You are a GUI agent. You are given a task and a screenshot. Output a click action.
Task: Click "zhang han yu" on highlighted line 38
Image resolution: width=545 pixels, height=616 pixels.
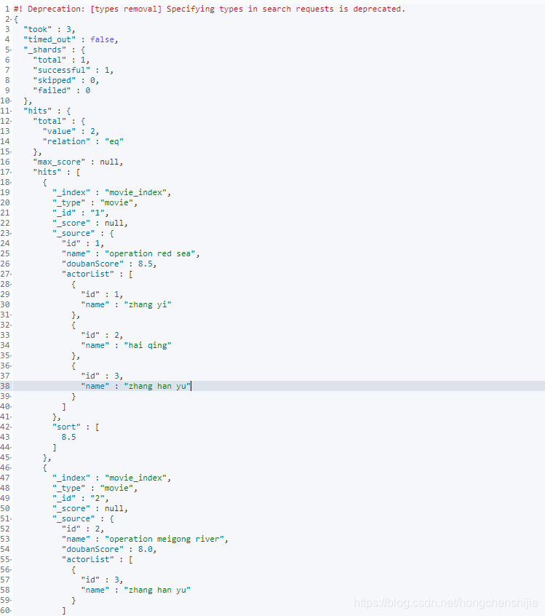click(x=157, y=386)
